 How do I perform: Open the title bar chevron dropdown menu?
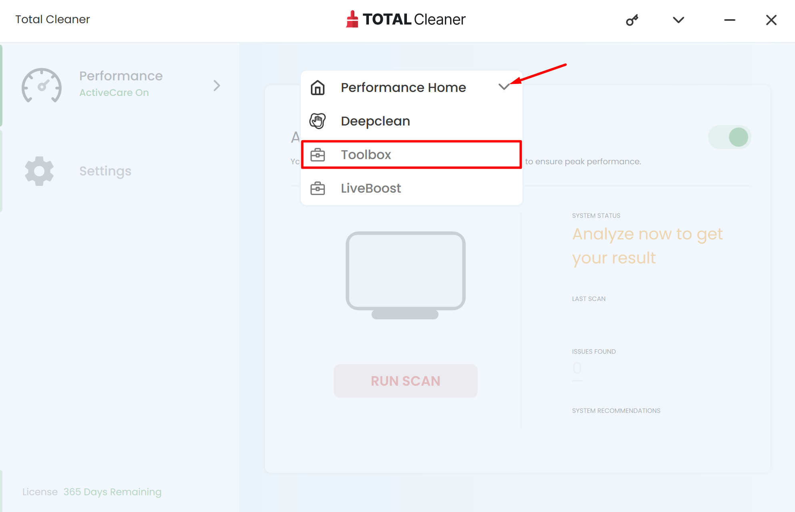coord(679,20)
